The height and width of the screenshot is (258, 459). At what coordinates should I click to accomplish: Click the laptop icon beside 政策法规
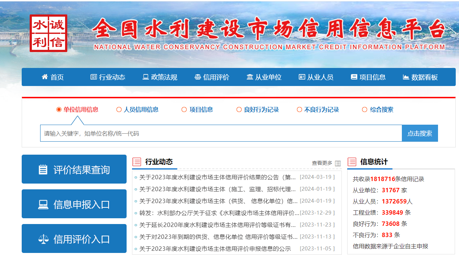pyautogui.click(x=146, y=77)
